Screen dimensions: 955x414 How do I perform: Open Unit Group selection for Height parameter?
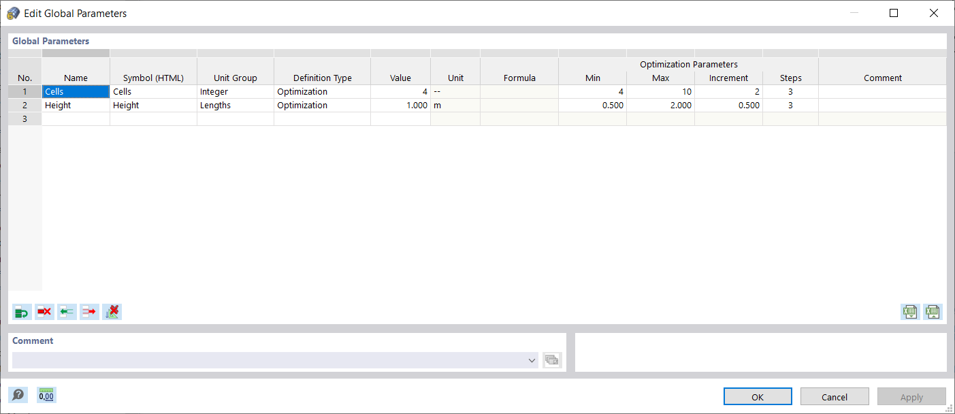[x=235, y=105]
